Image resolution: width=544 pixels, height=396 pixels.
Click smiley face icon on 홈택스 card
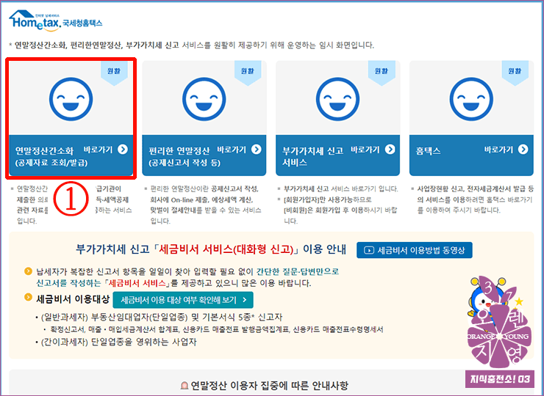point(471,99)
